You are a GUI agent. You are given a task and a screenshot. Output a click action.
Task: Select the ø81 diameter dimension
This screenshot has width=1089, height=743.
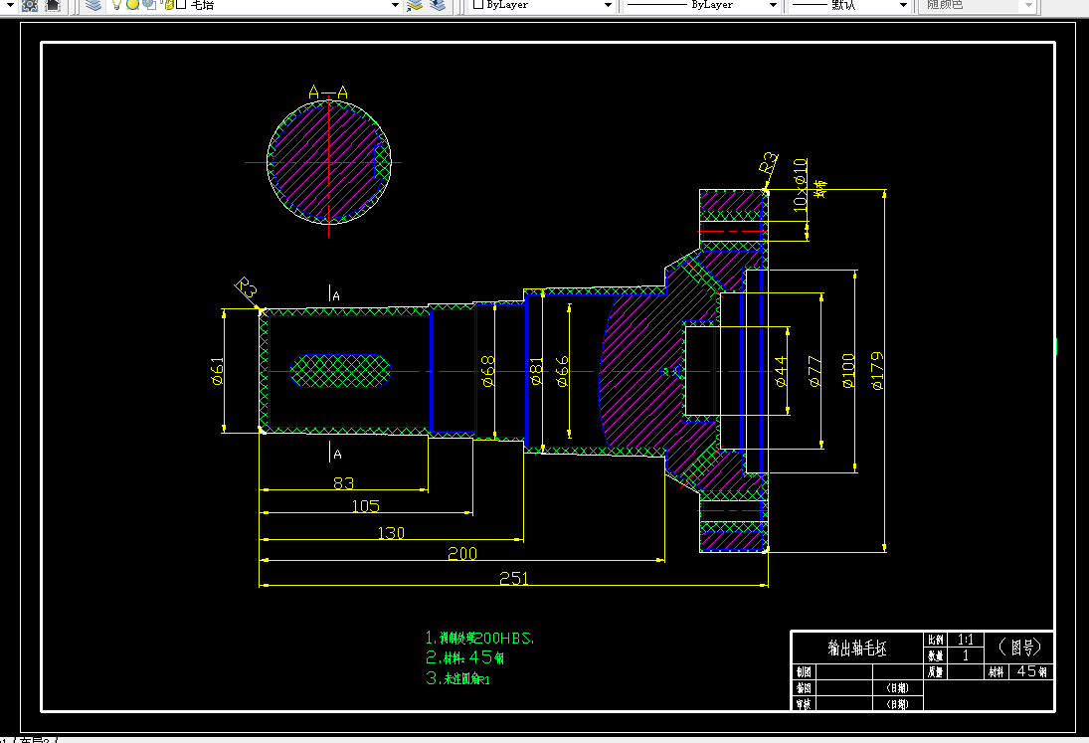coord(536,371)
